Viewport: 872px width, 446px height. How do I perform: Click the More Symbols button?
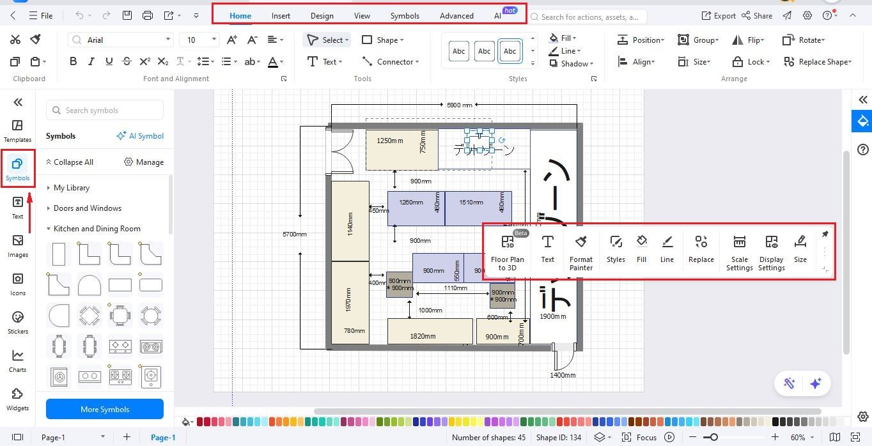104,409
